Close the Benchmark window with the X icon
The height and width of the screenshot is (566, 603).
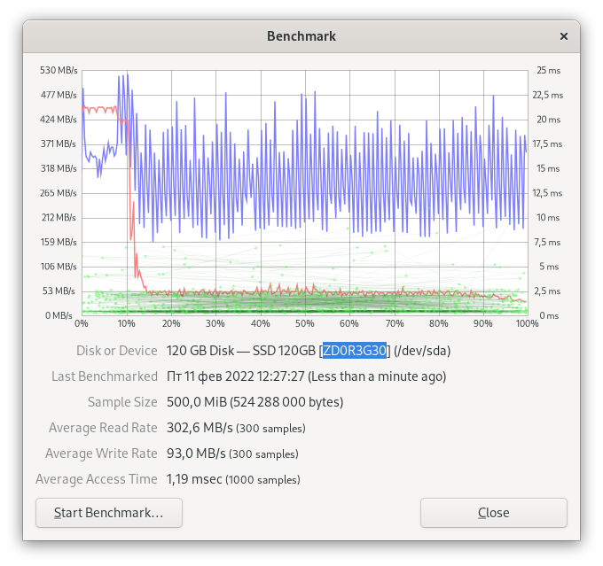point(564,36)
